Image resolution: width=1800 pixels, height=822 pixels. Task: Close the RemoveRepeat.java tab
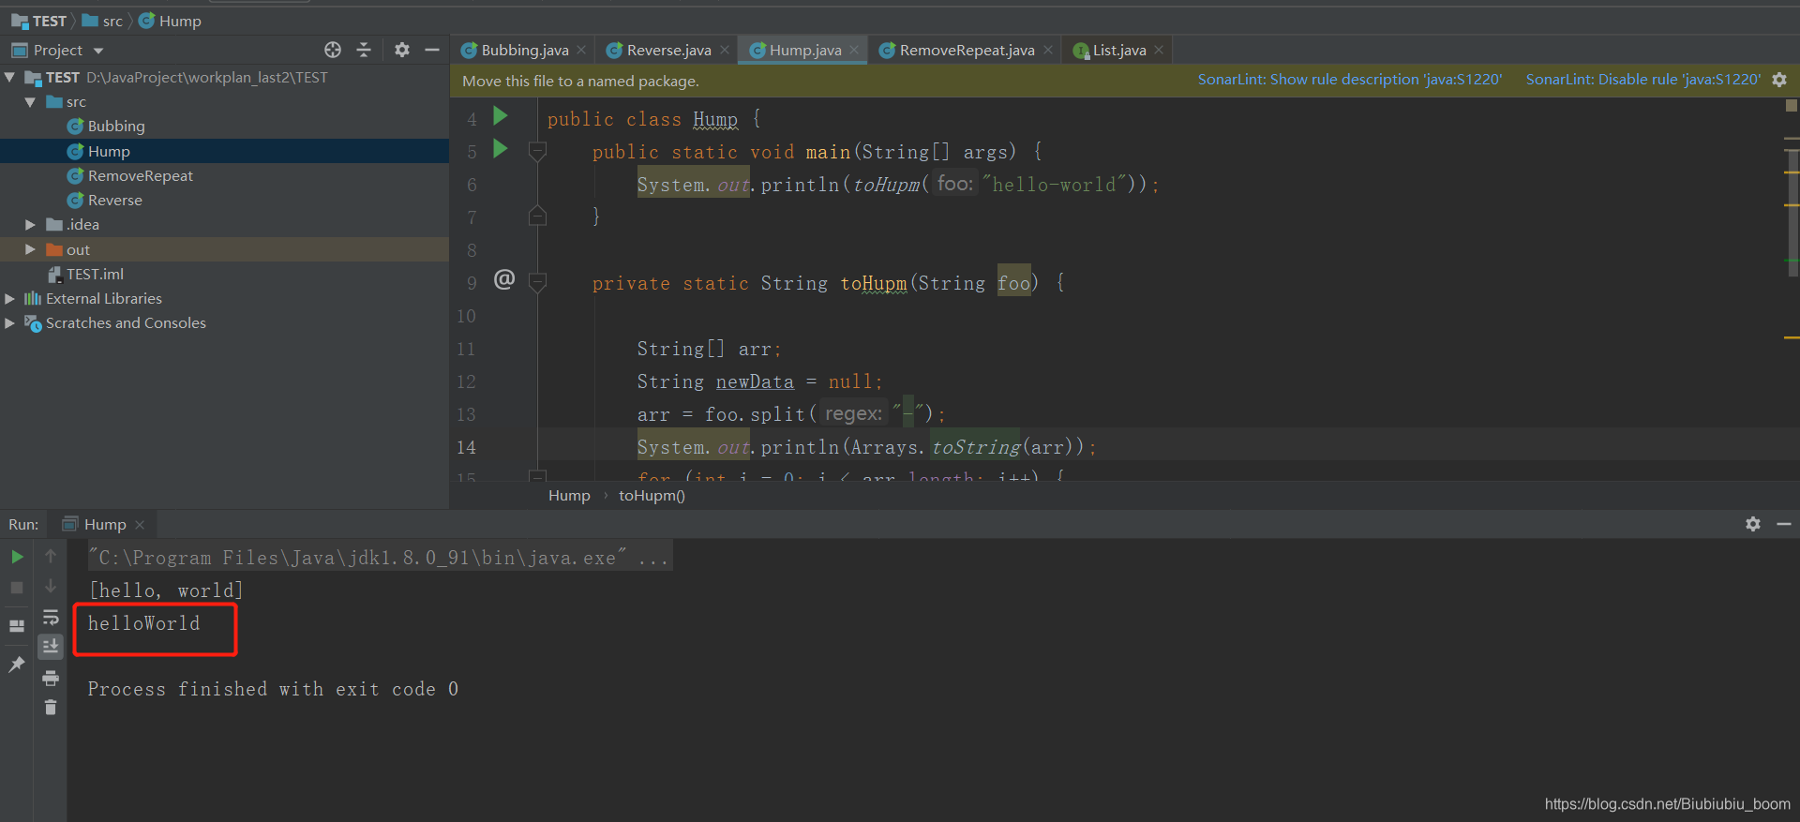(1048, 50)
